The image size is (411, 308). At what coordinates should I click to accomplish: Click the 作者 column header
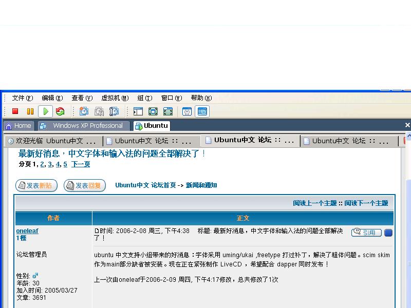pyautogui.click(x=53, y=218)
